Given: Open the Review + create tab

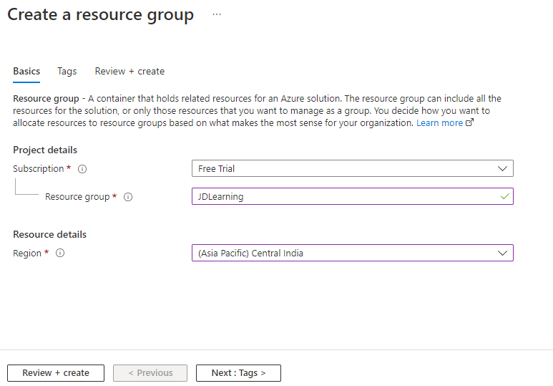Looking at the screenshot, I should (x=129, y=72).
